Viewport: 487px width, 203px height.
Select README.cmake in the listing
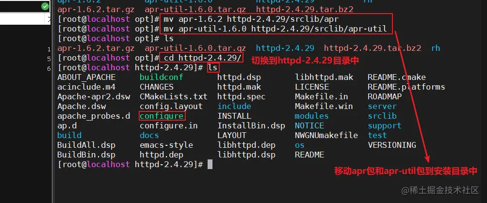(397, 78)
